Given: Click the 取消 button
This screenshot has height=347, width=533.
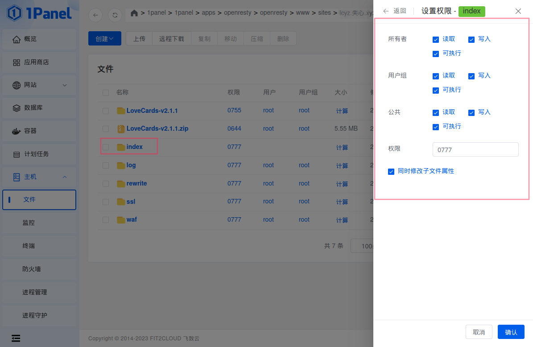Looking at the screenshot, I should [x=479, y=332].
